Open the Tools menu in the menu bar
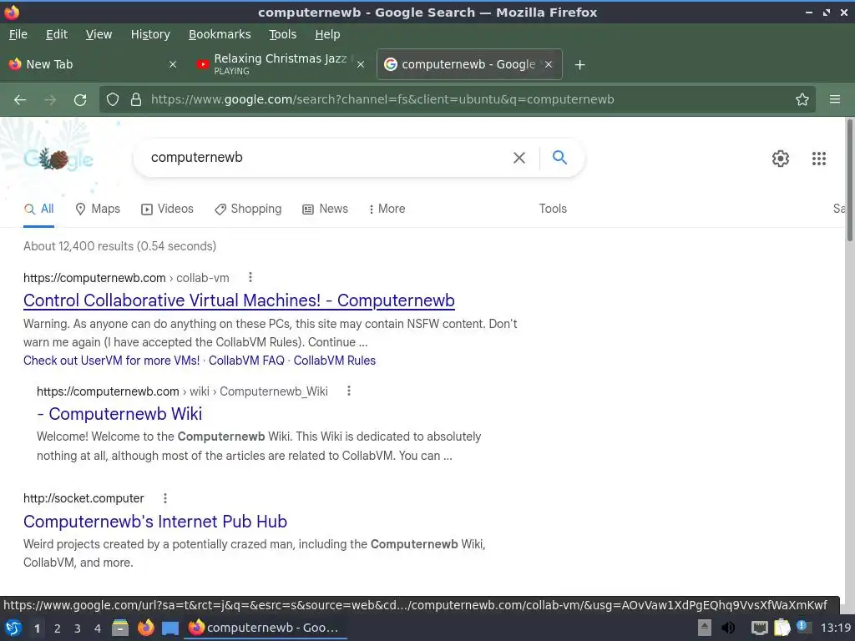The image size is (855, 641). 282,34
